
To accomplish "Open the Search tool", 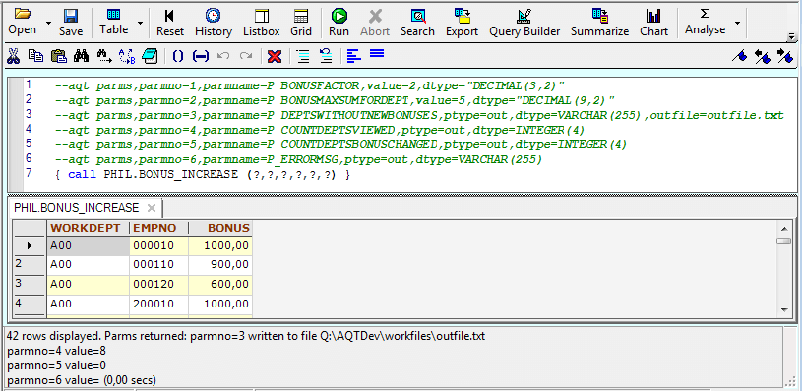I will (x=417, y=23).
